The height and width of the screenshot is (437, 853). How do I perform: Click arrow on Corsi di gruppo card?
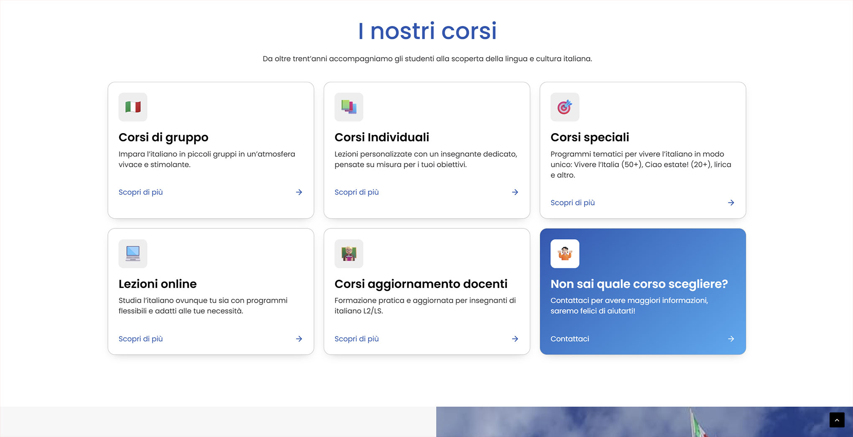tap(299, 192)
